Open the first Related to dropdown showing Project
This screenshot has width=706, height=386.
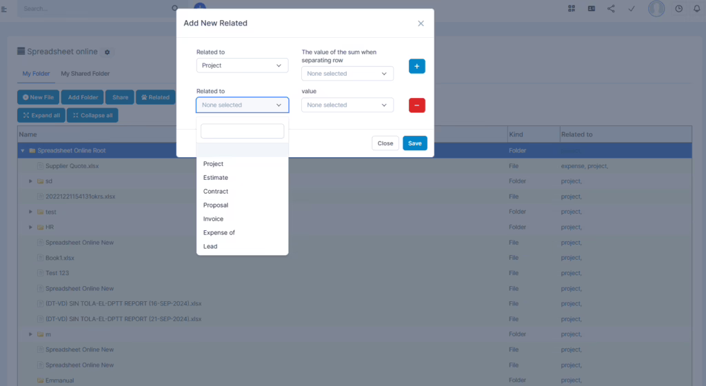(242, 65)
